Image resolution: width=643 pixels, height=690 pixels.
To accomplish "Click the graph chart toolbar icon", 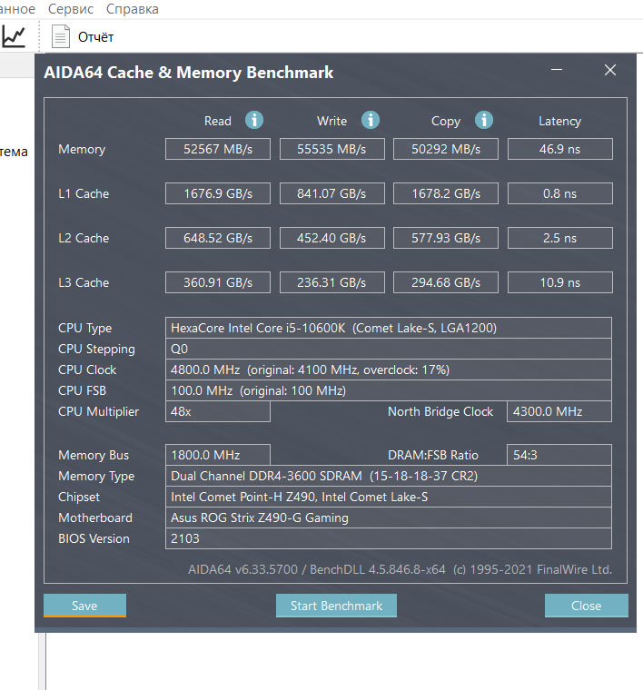I will tap(15, 37).
